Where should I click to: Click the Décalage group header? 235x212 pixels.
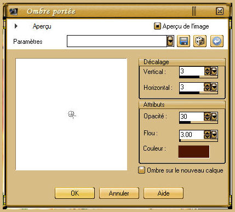pyautogui.click(x=182, y=62)
